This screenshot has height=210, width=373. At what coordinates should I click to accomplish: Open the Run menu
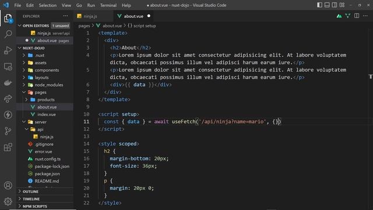(91, 5)
